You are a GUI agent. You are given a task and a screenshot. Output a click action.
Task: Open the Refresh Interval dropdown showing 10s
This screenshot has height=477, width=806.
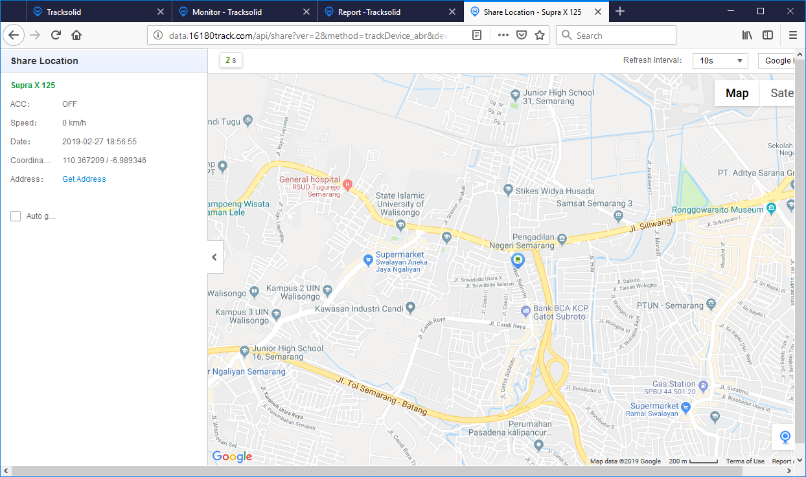720,60
